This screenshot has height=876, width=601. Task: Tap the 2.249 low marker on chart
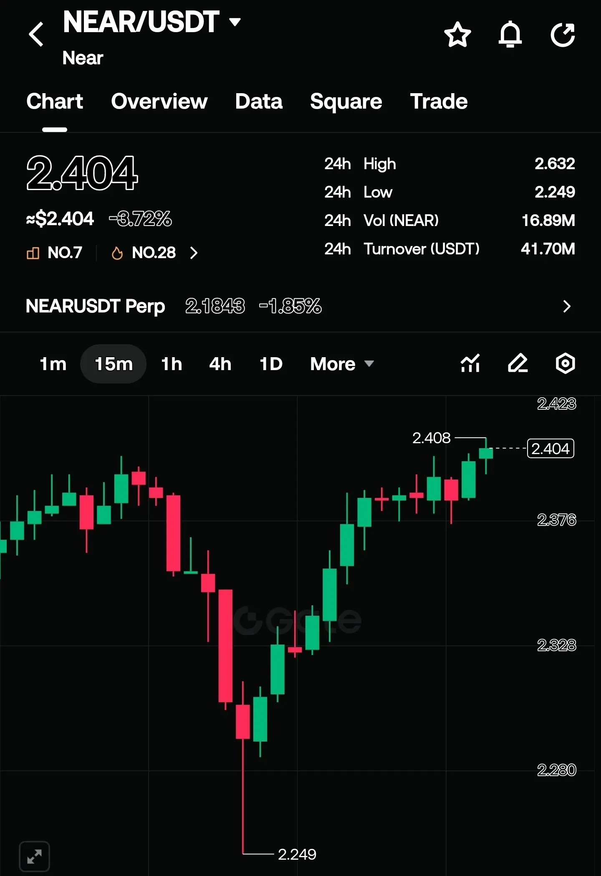click(x=297, y=855)
